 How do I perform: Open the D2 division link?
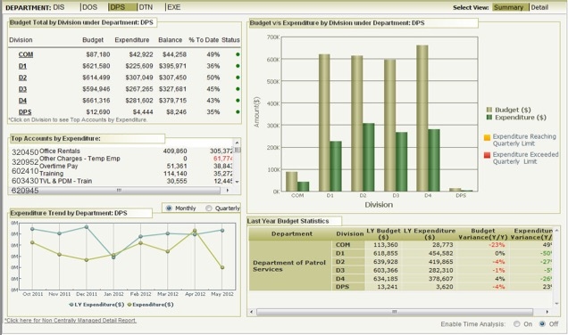click(22, 78)
